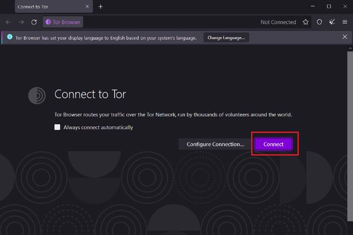Click the forward navigation arrow
Image resolution: width=353 pixels, height=235 pixels.
pos(21,22)
